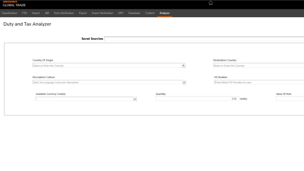Screen dimensions: 304x171
Task: Switch to the Classification tab
Action: click(x=9, y=13)
